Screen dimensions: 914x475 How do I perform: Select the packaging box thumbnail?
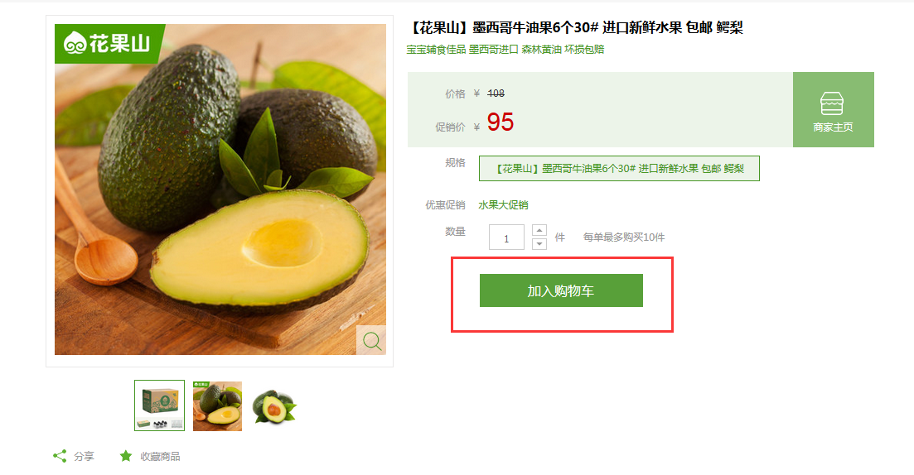coord(159,405)
